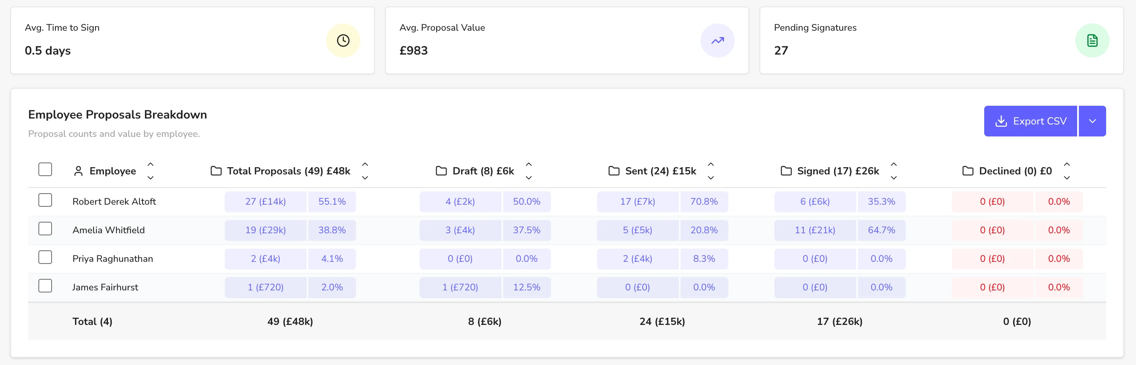The height and width of the screenshot is (365, 1136).
Task: Click the folder icon beside Signed header
Action: 786,171
